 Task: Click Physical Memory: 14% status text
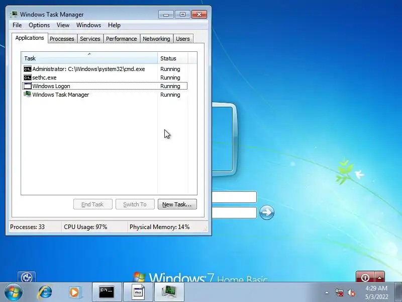[159, 227]
